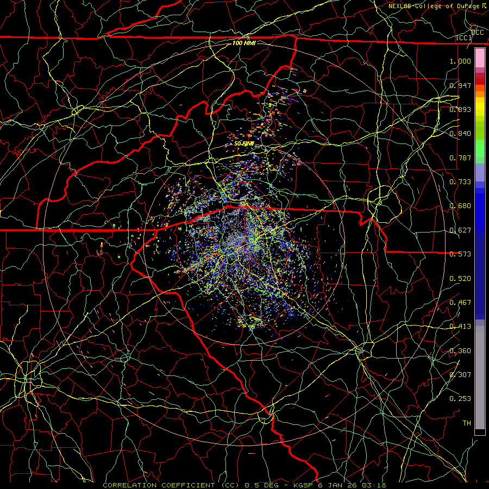Screen dimensions: 489x489
Task: Click the [CC] legend header
Action: pos(464,37)
